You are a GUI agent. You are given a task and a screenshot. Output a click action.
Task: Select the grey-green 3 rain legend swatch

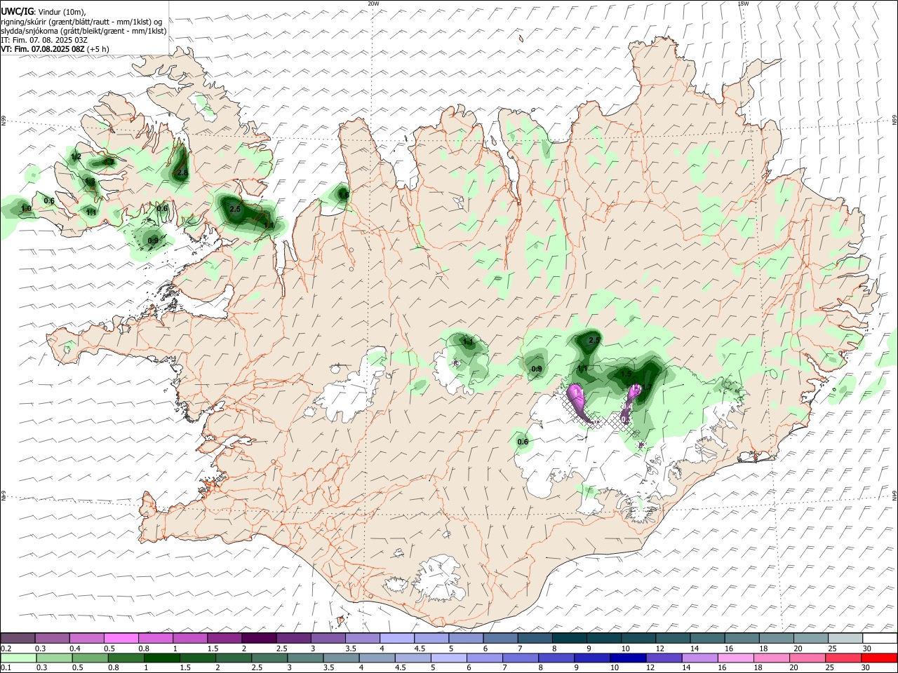pos(306,658)
